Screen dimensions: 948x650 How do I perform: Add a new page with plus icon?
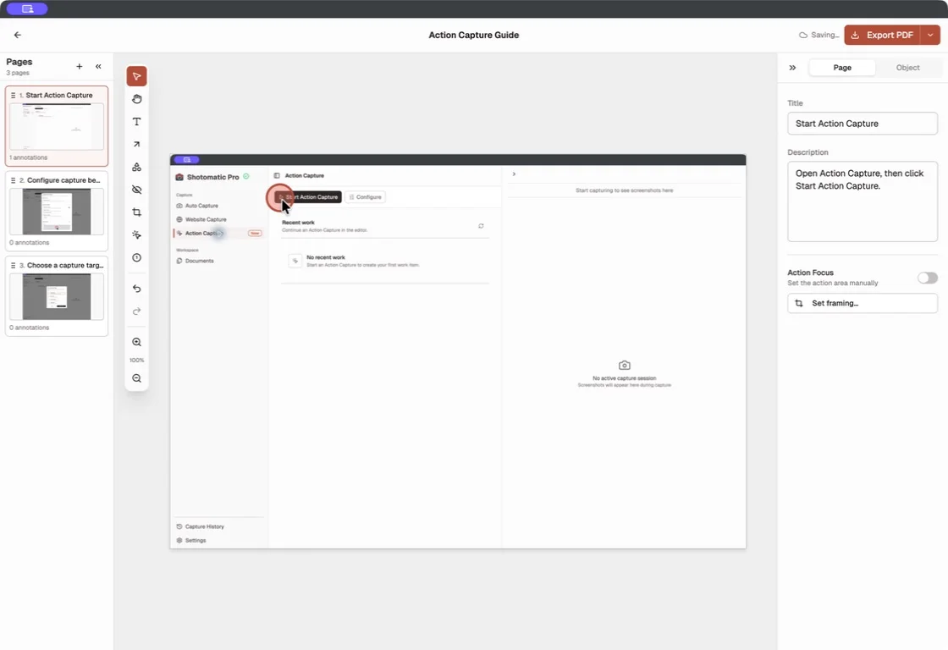(x=80, y=67)
